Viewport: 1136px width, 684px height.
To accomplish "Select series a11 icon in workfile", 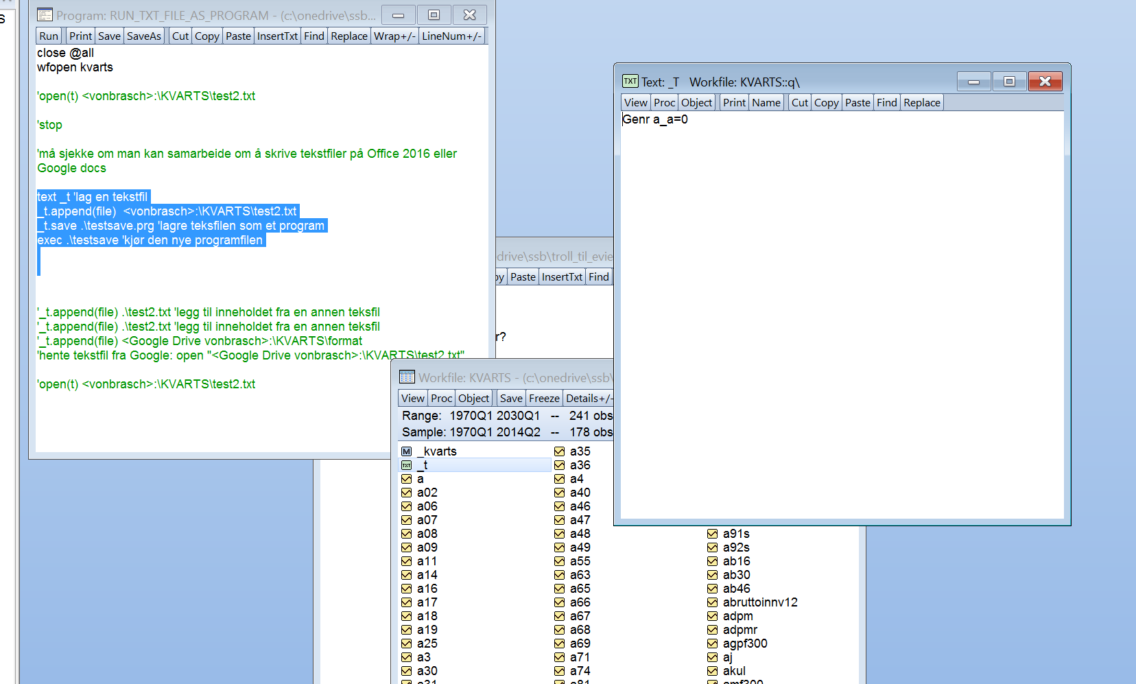I will (x=407, y=561).
